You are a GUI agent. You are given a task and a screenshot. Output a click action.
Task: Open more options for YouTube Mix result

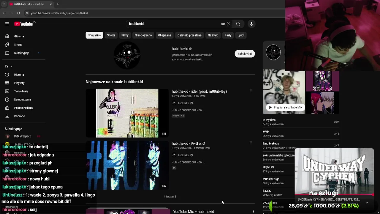[x=253, y=212]
